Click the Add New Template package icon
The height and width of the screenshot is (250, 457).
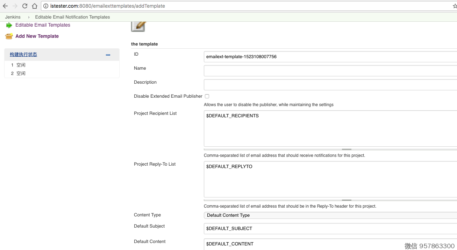(x=9, y=36)
